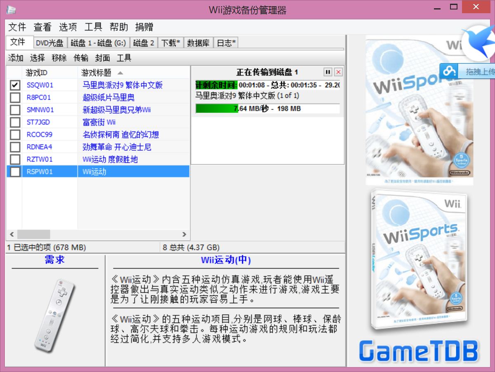This screenshot has width=495, height=372.
Task: Check the ST7JGD game checkbox
Action: coord(15,122)
